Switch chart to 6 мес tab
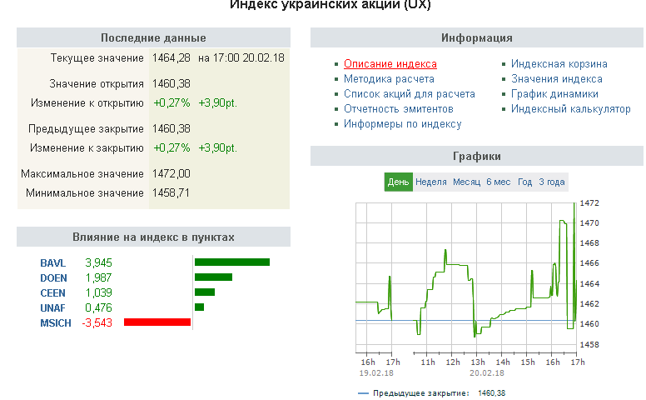Viewport: 646px width, 400px height. [x=498, y=182]
